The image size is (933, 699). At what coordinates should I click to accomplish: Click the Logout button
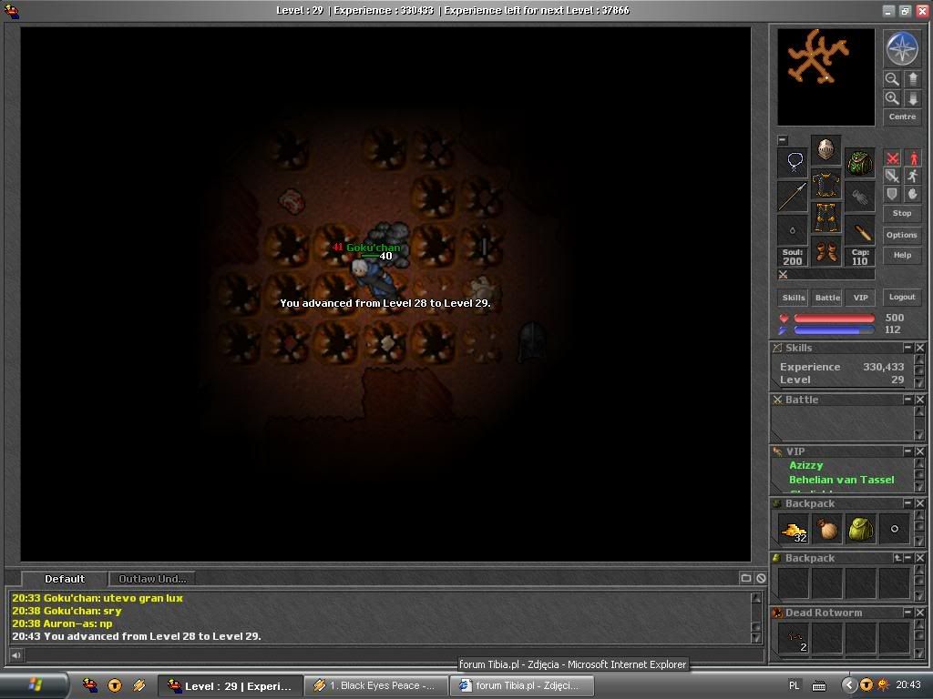pyautogui.click(x=901, y=298)
